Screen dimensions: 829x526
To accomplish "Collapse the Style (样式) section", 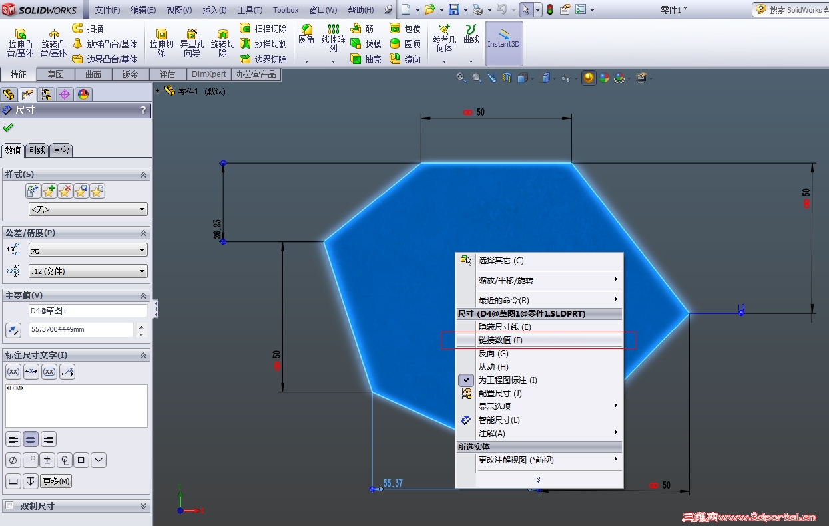I will coord(143,174).
